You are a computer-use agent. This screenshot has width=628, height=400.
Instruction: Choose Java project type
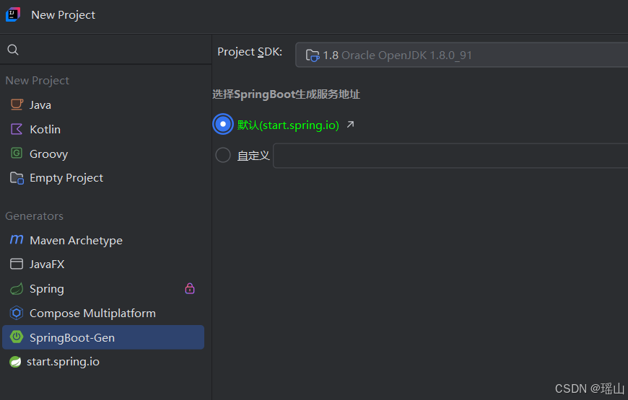pos(103,105)
